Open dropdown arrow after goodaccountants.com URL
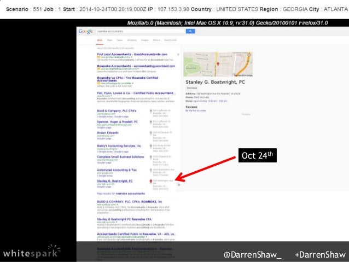Viewport: 349px width, 262px height. 132,57
